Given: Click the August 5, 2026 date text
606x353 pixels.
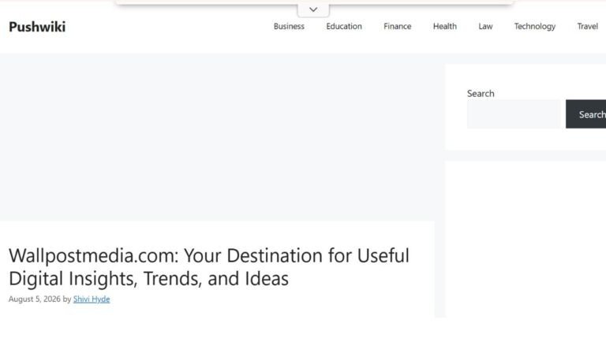Looking at the screenshot, I should 35,299.
